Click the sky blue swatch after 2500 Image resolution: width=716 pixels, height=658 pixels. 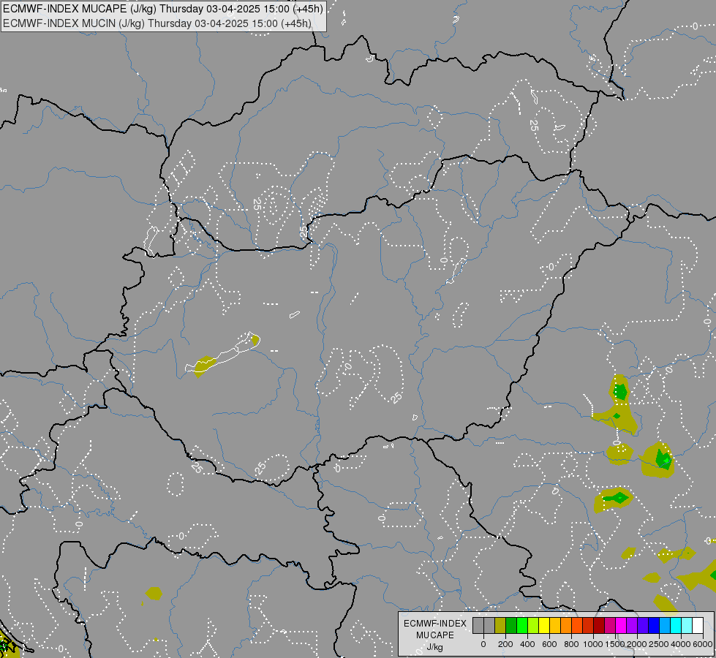666,625
